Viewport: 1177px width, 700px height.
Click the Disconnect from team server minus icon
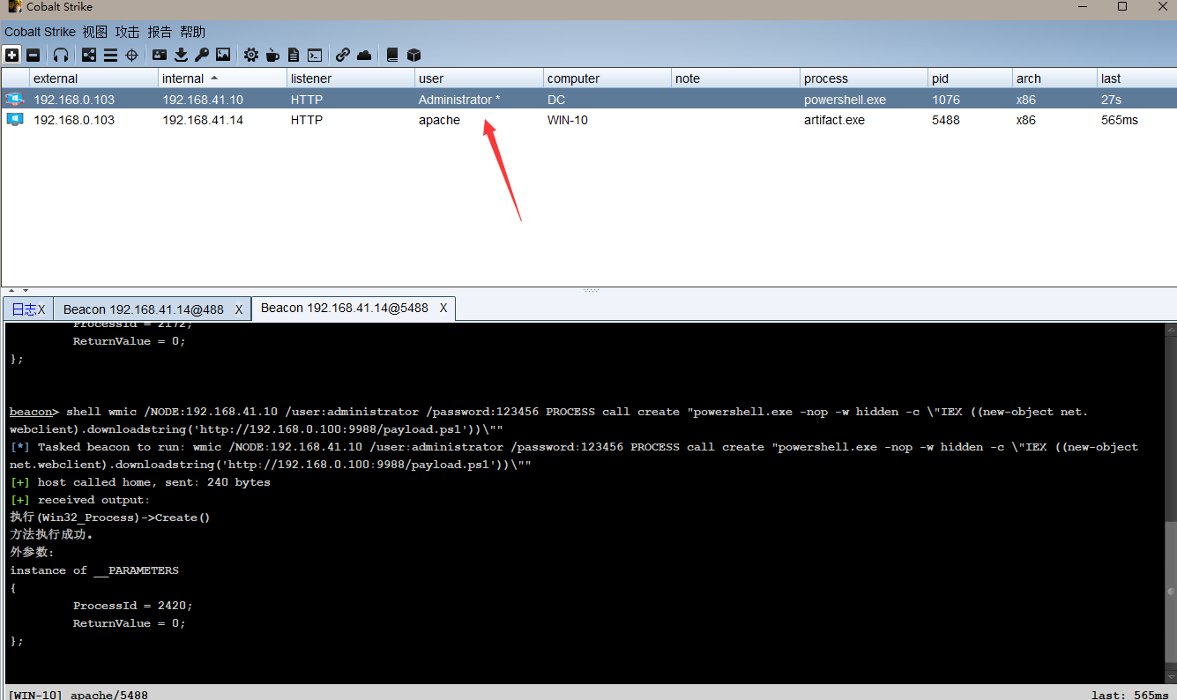(x=33, y=55)
